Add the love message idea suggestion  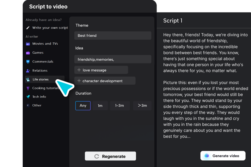101,70
